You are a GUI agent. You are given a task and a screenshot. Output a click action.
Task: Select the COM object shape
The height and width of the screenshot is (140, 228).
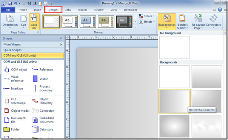point(15,69)
